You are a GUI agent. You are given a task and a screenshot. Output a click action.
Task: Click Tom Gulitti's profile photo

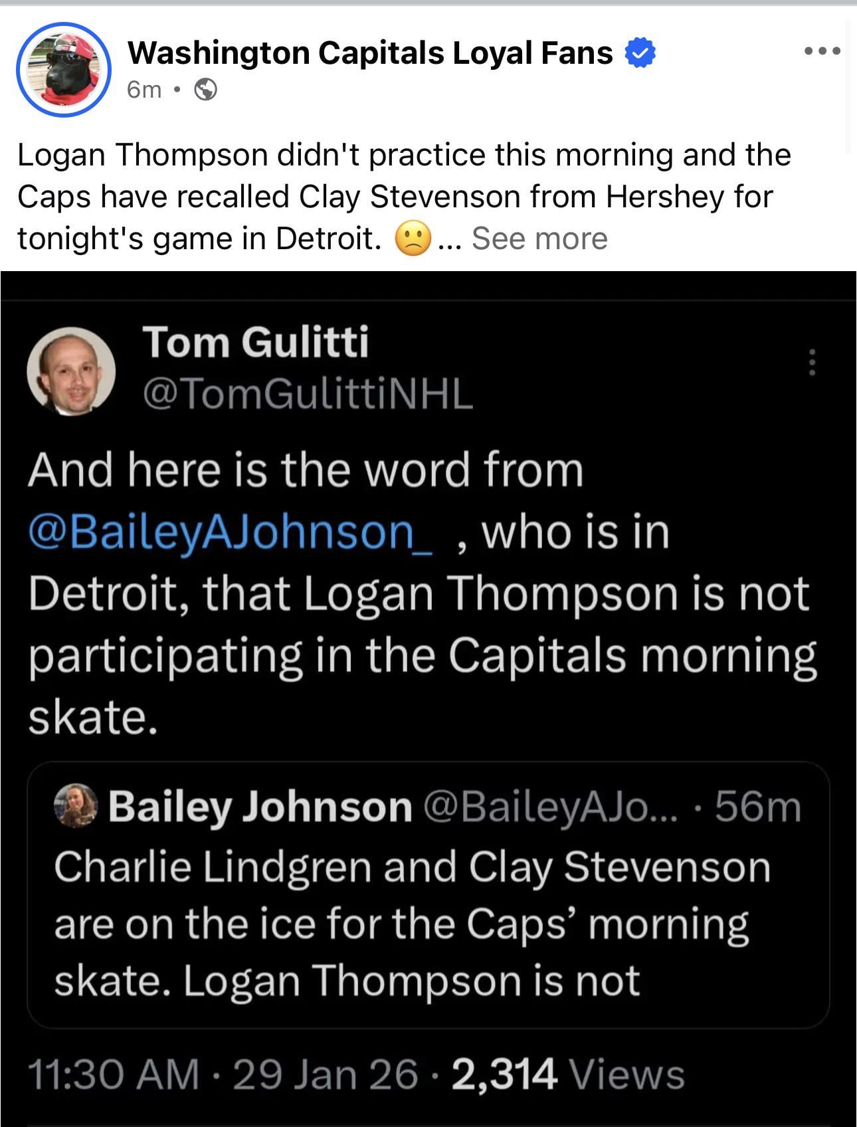71,371
